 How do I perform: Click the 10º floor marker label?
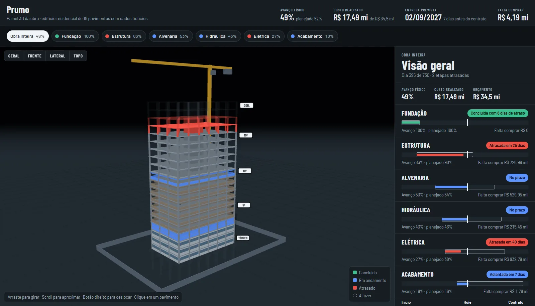coord(245,171)
